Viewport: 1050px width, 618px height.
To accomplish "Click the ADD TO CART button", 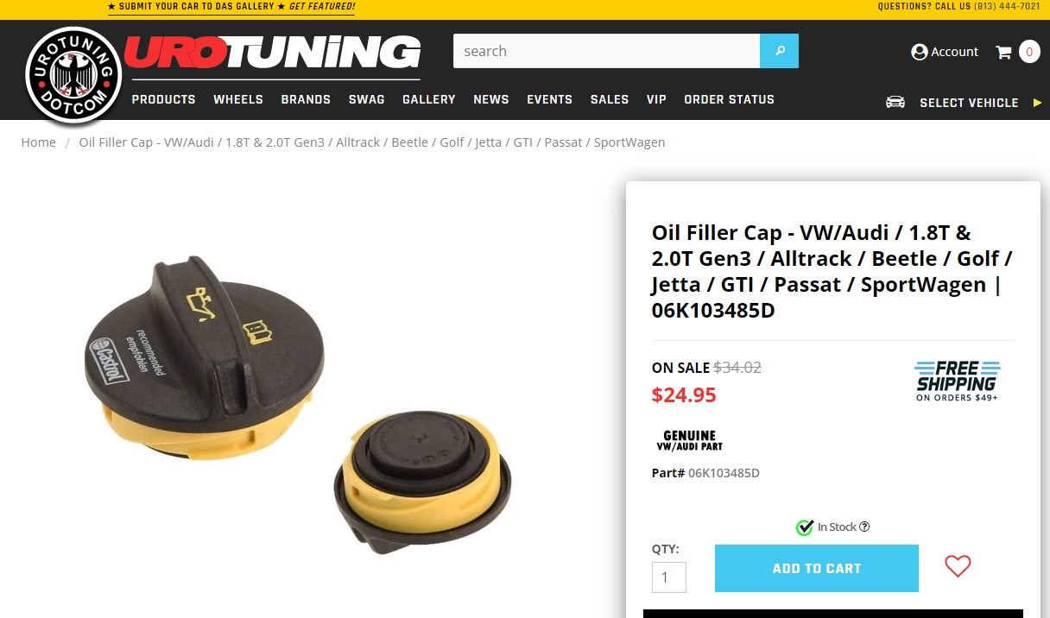I will [817, 568].
